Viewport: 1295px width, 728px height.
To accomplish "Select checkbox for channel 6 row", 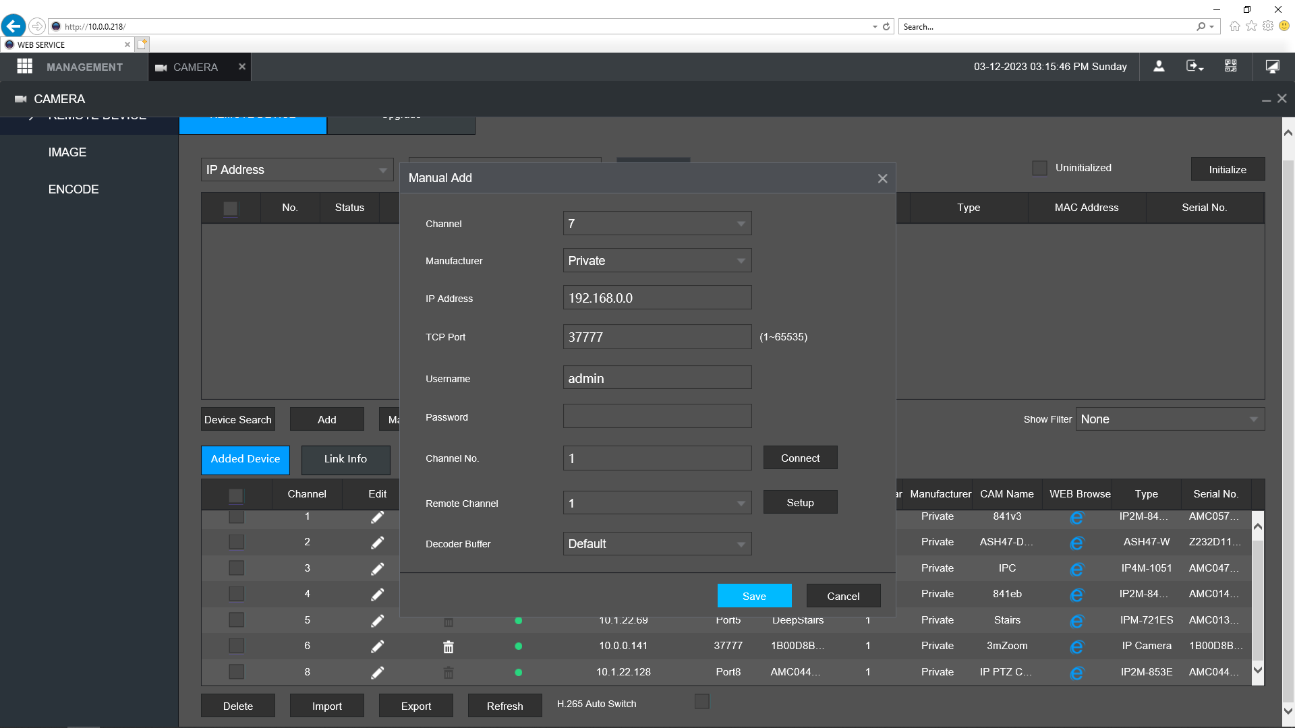I will [x=236, y=646].
